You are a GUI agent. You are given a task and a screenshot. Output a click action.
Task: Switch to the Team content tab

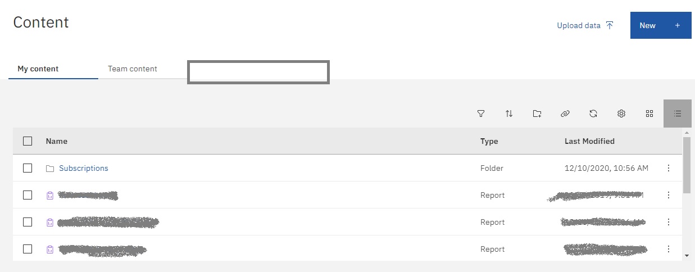pyautogui.click(x=133, y=69)
